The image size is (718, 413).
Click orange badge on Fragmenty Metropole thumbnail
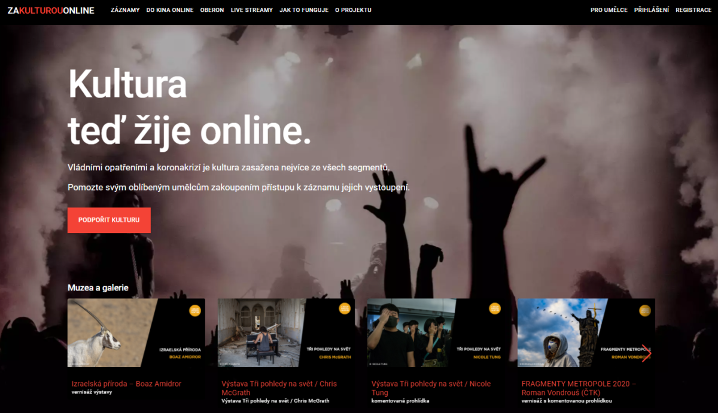tap(644, 310)
